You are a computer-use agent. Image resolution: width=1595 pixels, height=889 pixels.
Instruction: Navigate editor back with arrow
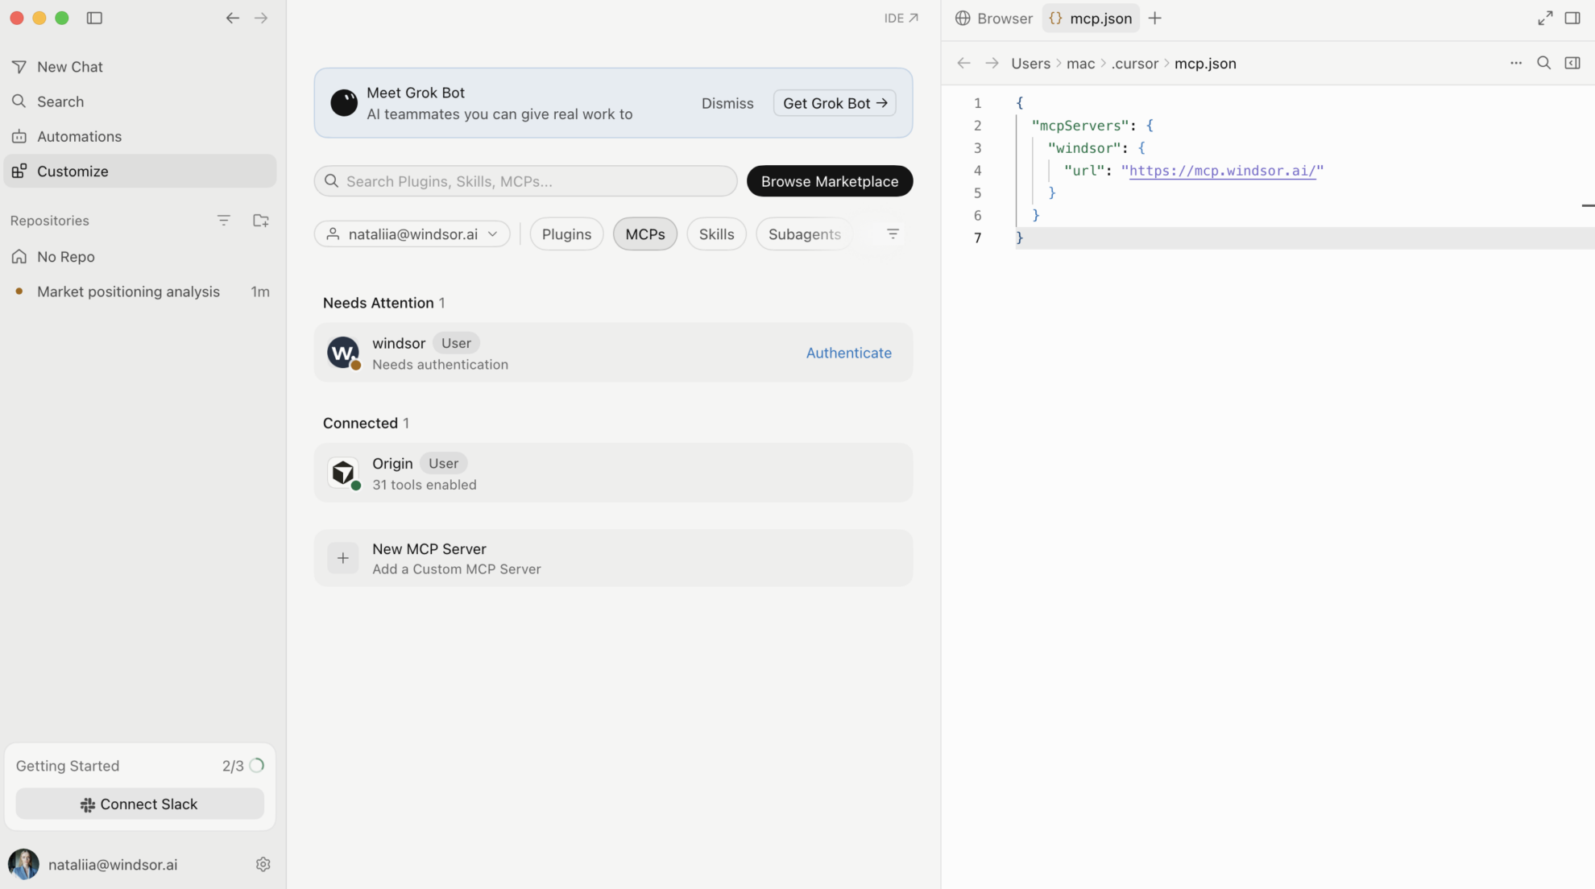(963, 63)
